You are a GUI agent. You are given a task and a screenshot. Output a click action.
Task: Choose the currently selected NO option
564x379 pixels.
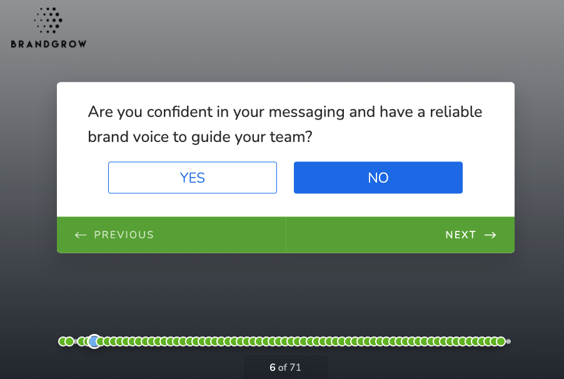[378, 178]
